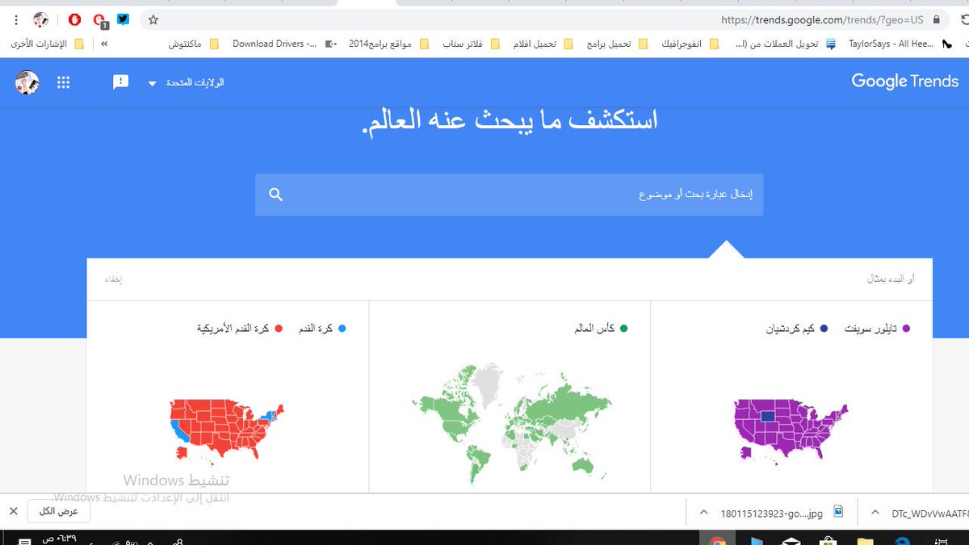Viewport: 969px width, 545px height.
Task: Click the red كرة القدم الأمريكية legend dot
Action: click(279, 329)
